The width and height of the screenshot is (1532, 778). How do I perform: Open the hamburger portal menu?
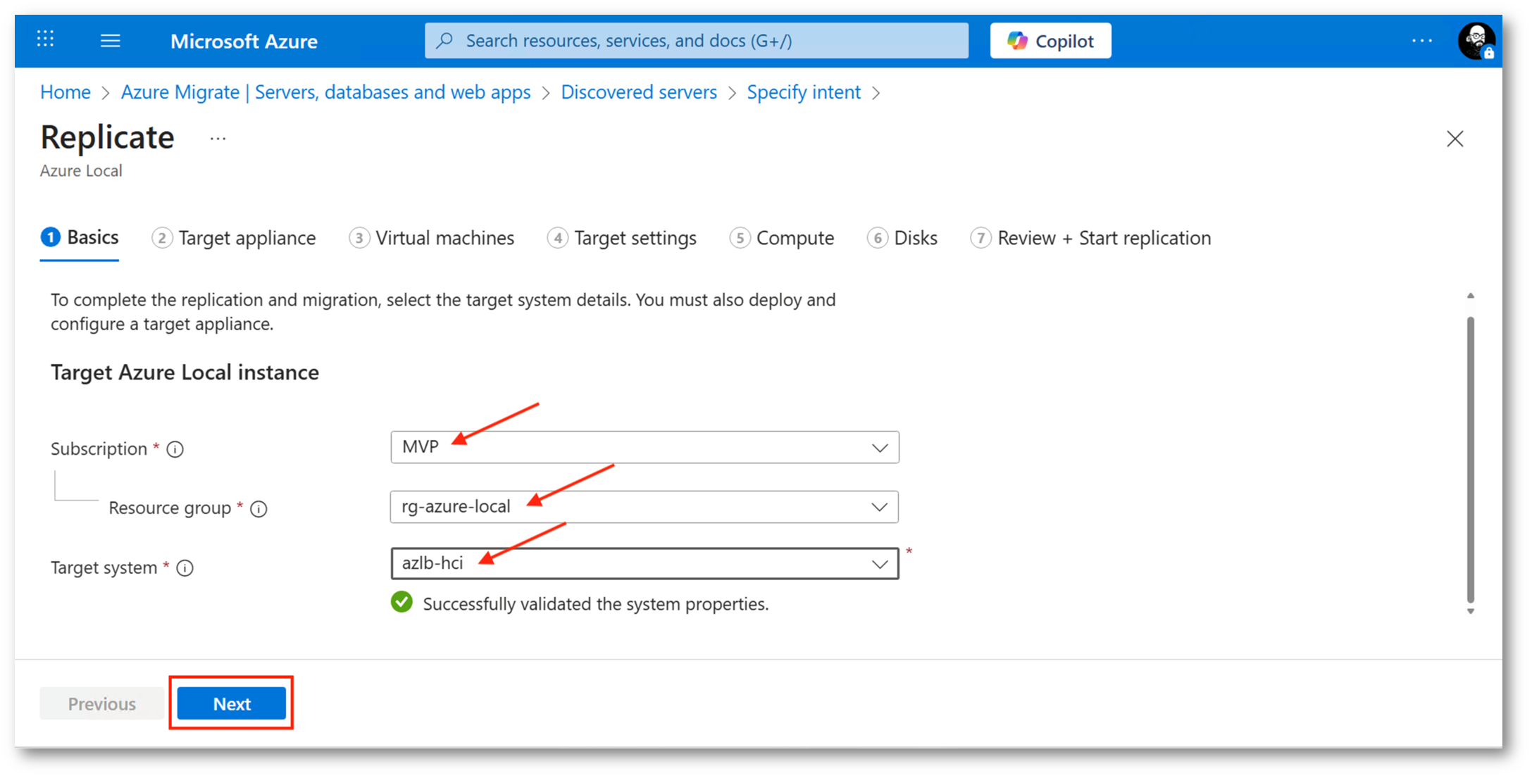pyautogui.click(x=110, y=41)
